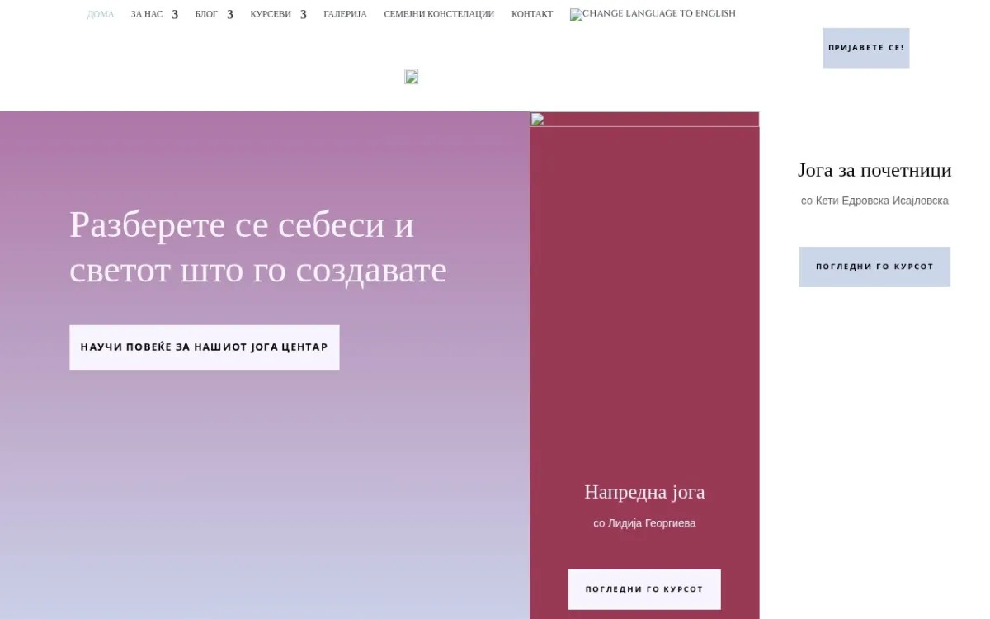Image resolution: width=990 pixels, height=619 pixels.
Task: Open the Курсеви menu item
Action: 271,14
